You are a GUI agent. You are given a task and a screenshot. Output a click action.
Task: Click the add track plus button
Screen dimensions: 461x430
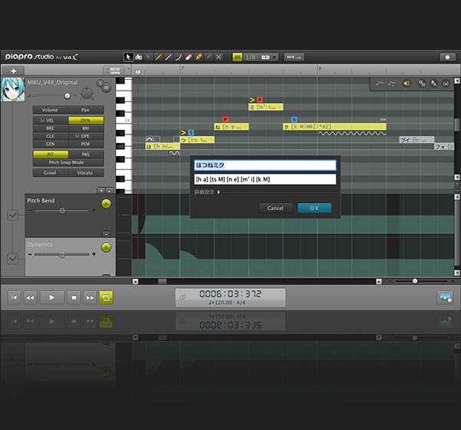pyautogui.click(x=13, y=71)
